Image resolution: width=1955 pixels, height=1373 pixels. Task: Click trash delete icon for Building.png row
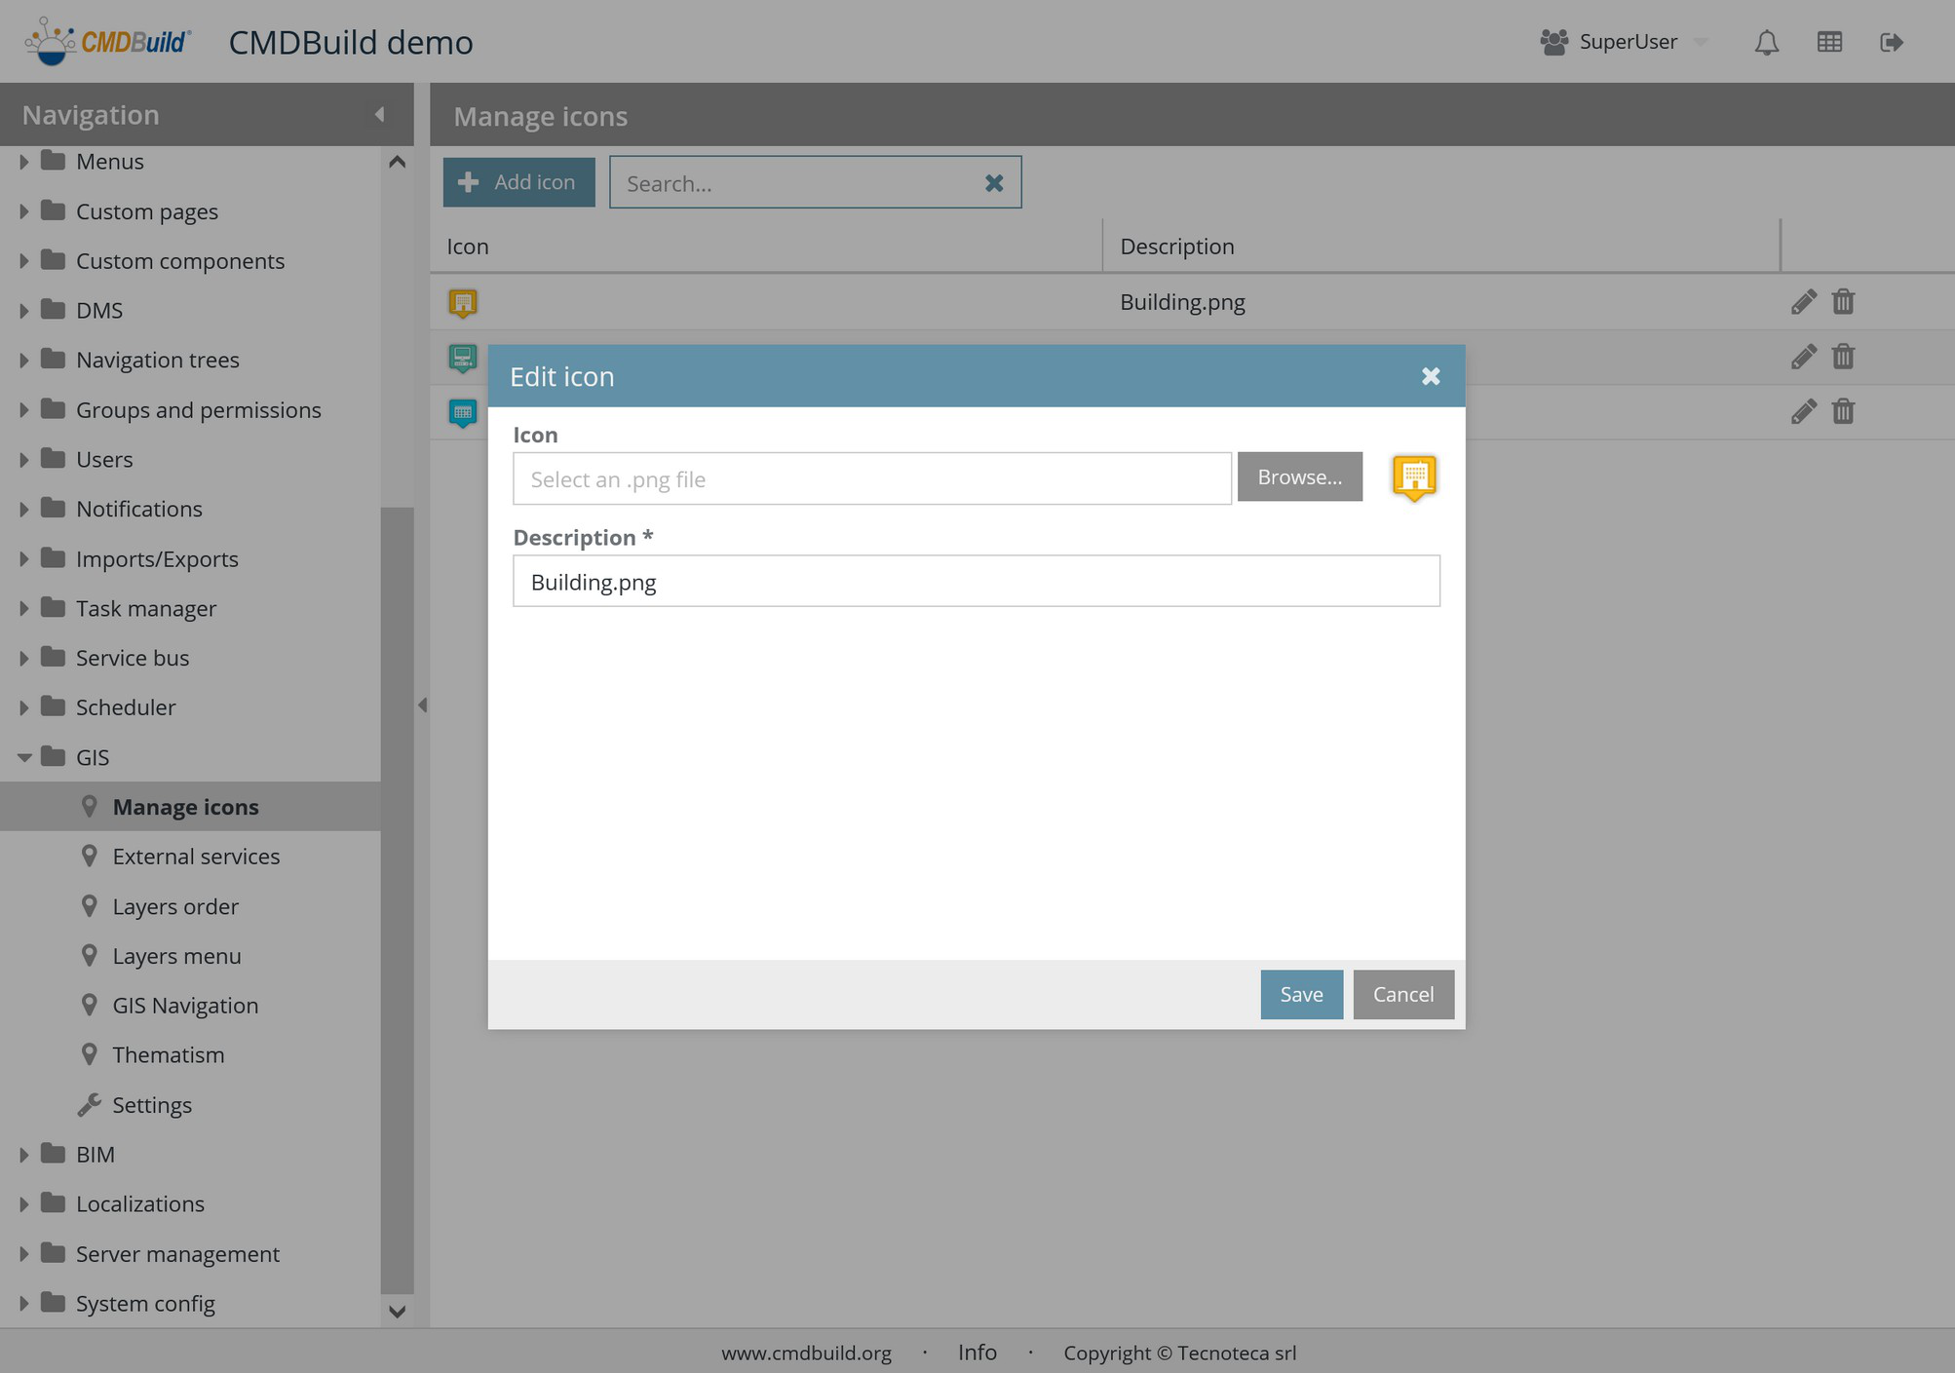[x=1843, y=302]
